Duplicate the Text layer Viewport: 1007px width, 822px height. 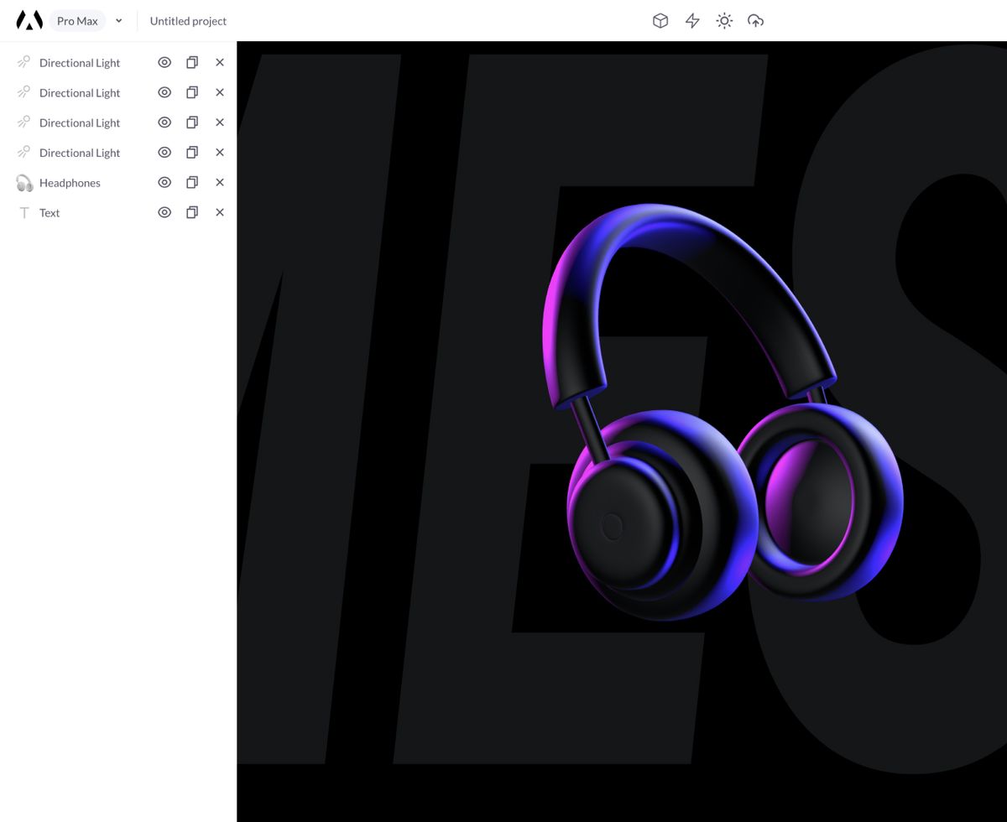[x=192, y=212]
